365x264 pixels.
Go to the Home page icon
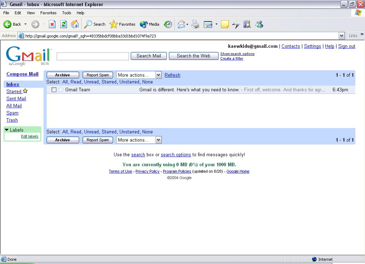click(x=75, y=24)
